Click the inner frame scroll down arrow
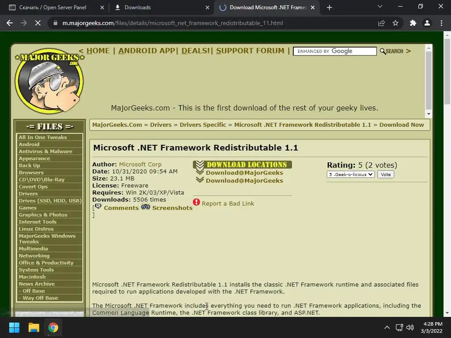This screenshot has height=338, width=451. click(x=429, y=114)
